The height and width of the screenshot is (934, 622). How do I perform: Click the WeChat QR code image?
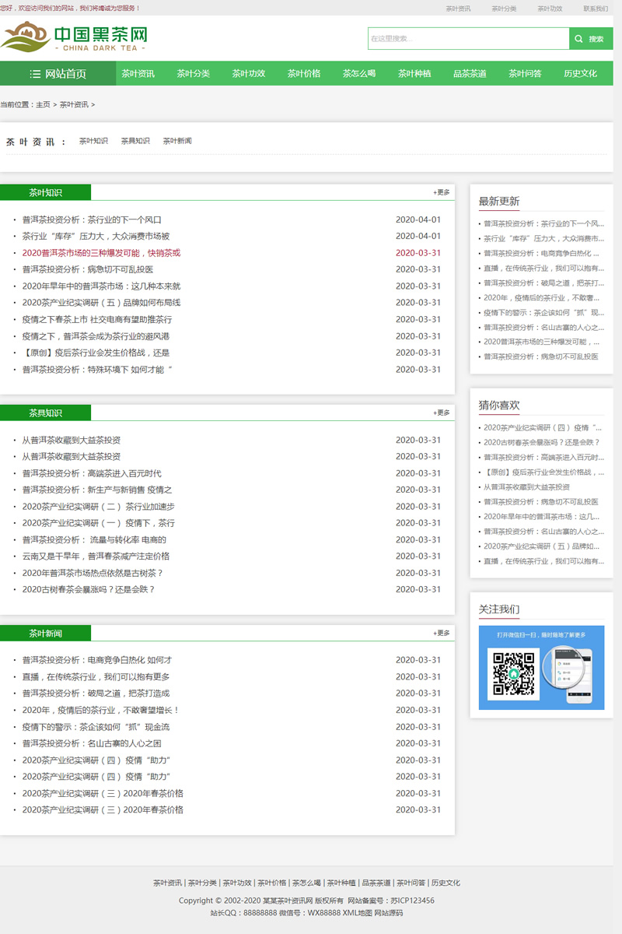pyautogui.click(x=514, y=675)
